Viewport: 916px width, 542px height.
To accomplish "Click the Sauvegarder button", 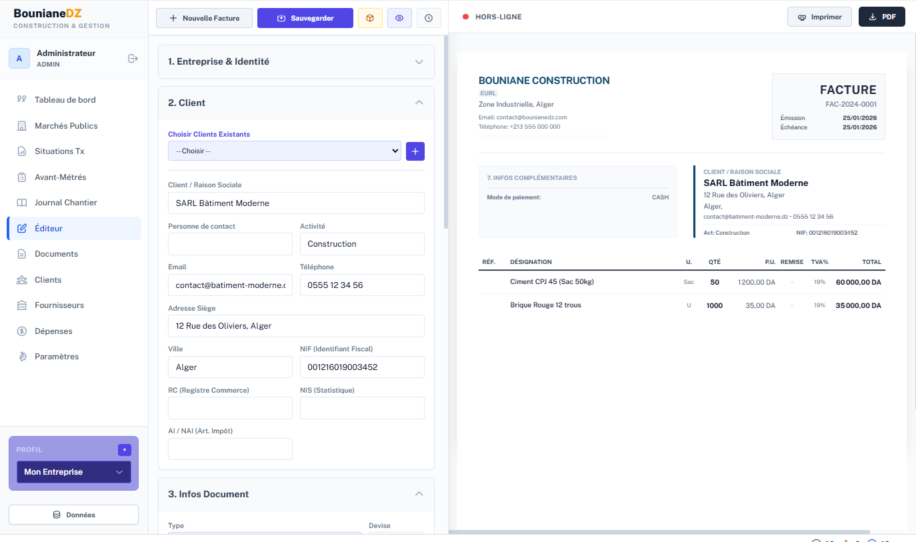I will (305, 18).
